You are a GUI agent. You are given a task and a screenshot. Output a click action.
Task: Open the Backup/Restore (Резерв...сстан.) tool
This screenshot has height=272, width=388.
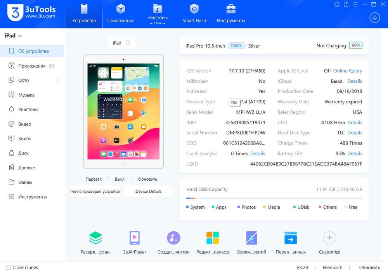[x=95, y=242]
